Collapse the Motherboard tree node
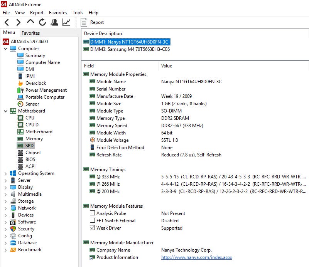The width and height of the screenshot is (309, 267). [5, 111]
